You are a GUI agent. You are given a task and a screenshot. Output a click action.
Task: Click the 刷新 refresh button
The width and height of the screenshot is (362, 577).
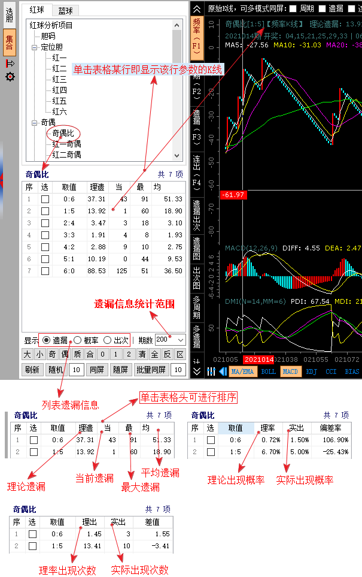point(34,370)
